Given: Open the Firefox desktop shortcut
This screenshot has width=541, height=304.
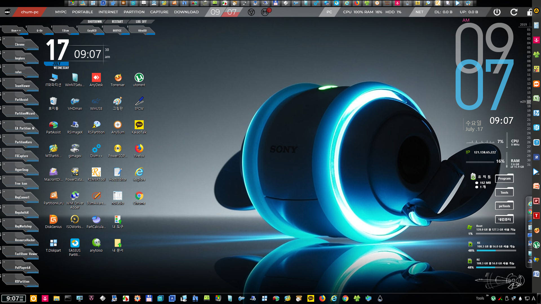Looking at the screenshot, I should 139,151.
